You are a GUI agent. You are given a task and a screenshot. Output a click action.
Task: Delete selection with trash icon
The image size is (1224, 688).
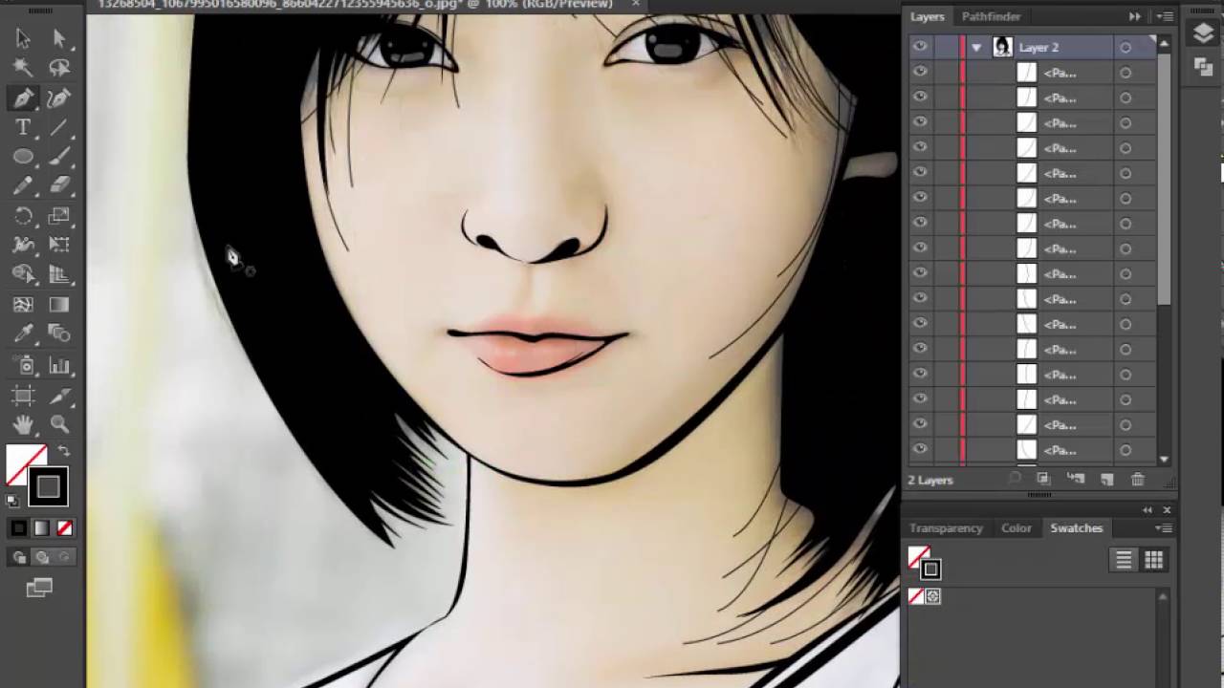pyautogui.click(x=1138, y=479)
